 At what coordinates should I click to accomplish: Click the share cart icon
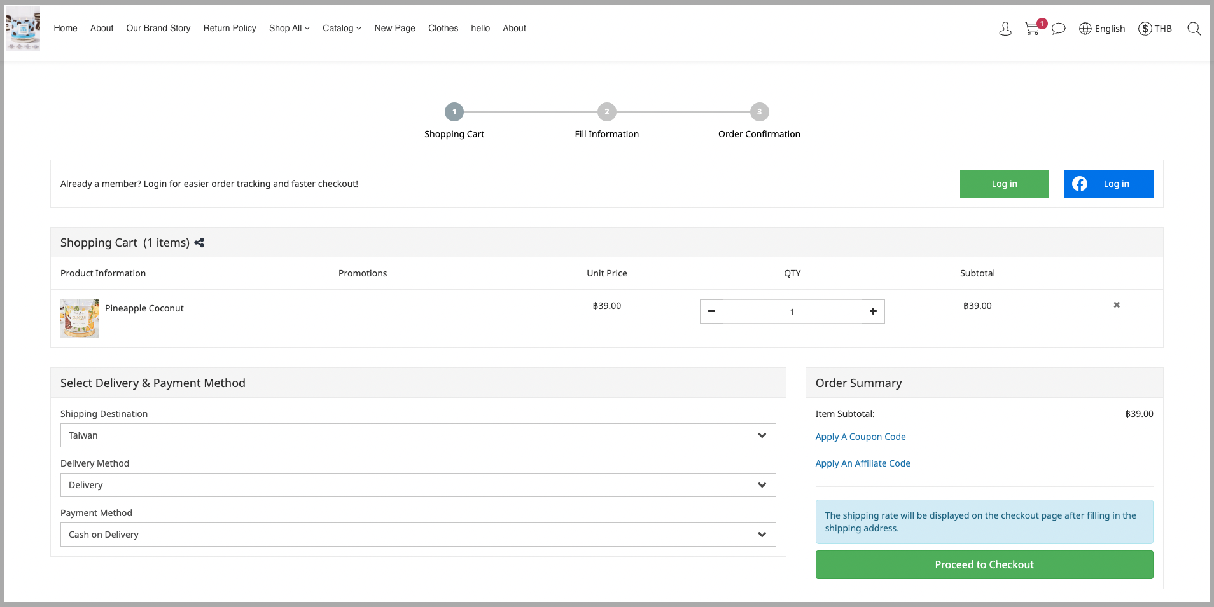click(199, 243)
